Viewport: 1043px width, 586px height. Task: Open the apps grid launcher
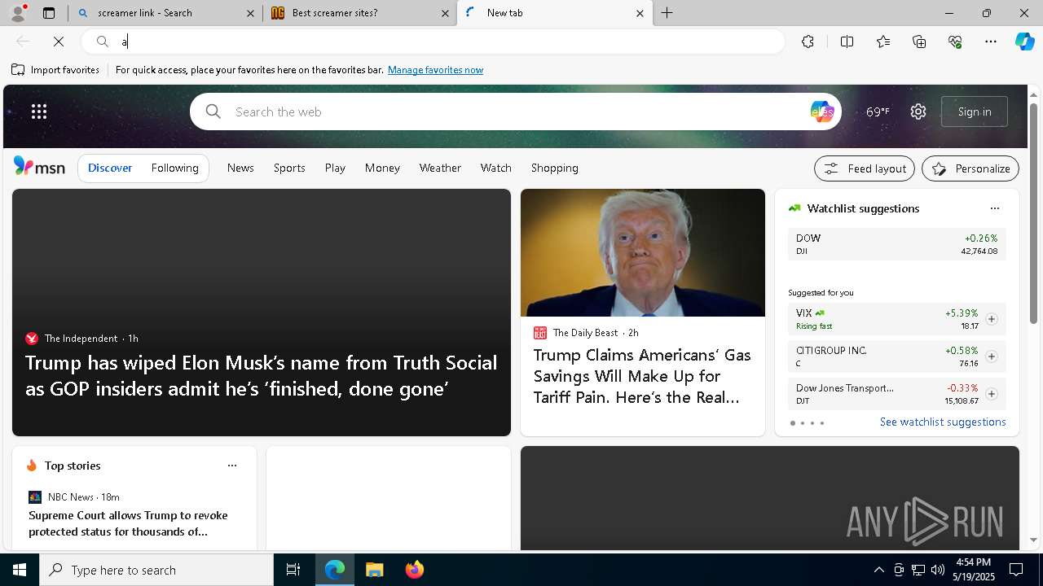click(x=39, y=112)
